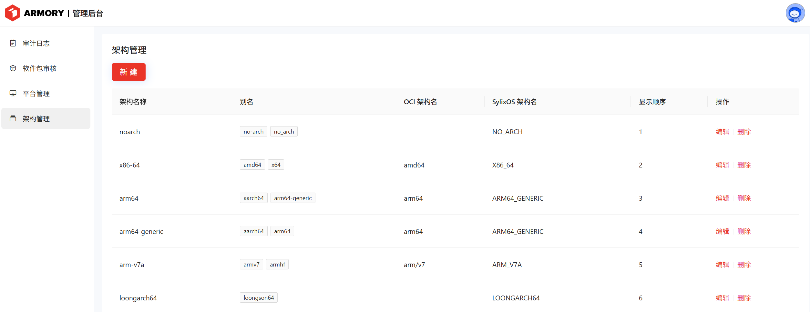Click the platform management monitor icon
The image size is (810, 312).
click(x=13, y=94)
